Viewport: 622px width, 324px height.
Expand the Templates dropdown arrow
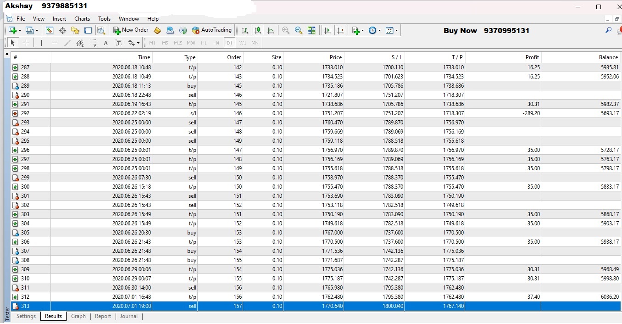[x=397, y=30]
